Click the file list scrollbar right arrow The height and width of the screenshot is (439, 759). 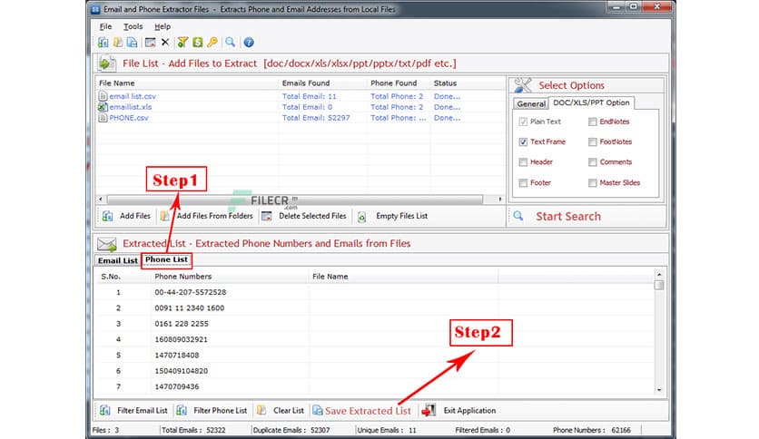[x=500, y=200]
